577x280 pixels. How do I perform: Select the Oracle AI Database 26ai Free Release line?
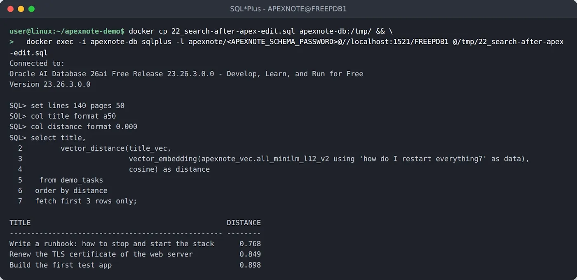click(186, 74)
